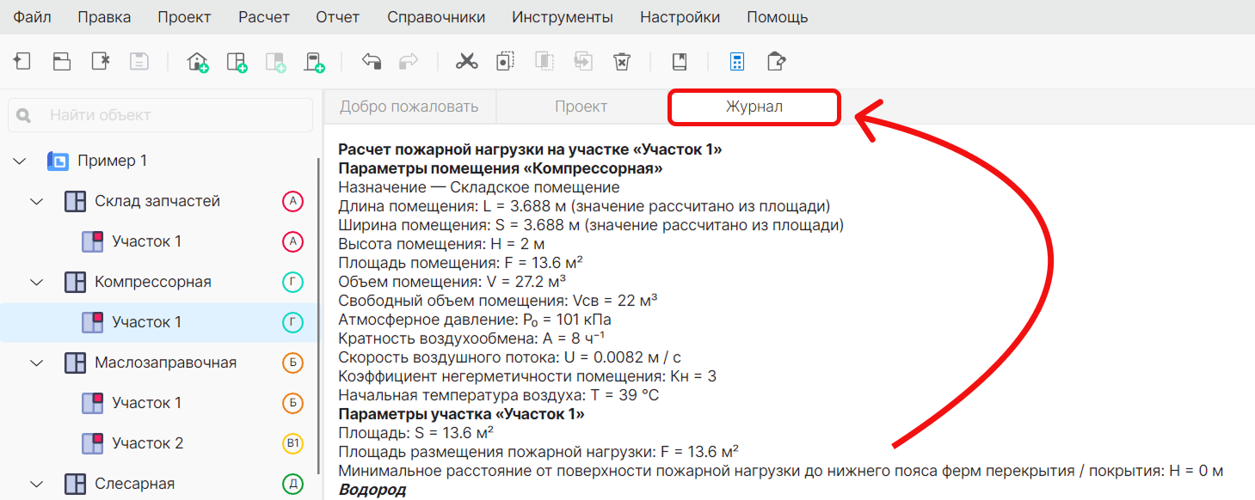
Task: Add outdoor installation with plus icon
Action: (314, 62)
